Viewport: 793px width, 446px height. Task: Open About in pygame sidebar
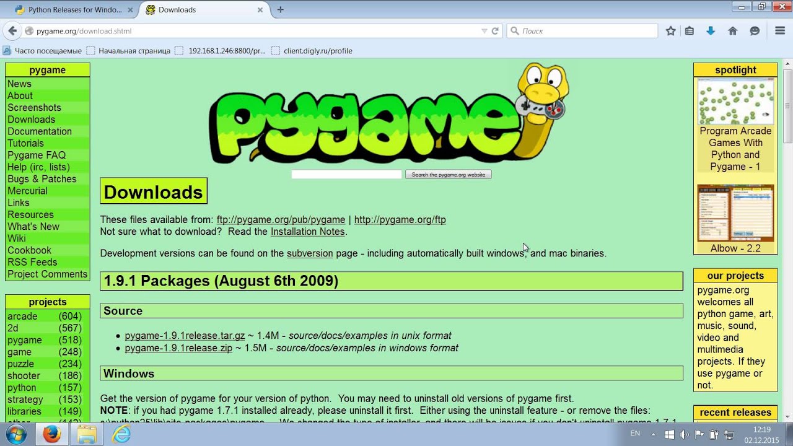(x=20, y=95)
